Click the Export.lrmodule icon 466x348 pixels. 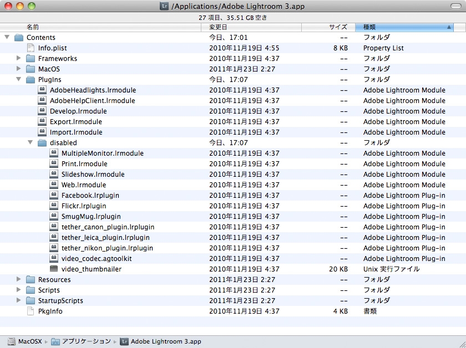[42, 121]
